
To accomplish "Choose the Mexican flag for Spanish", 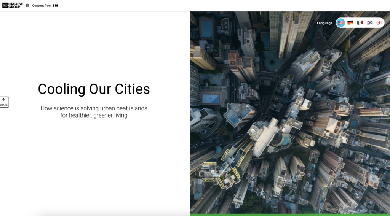I will (x=360, y=22).
